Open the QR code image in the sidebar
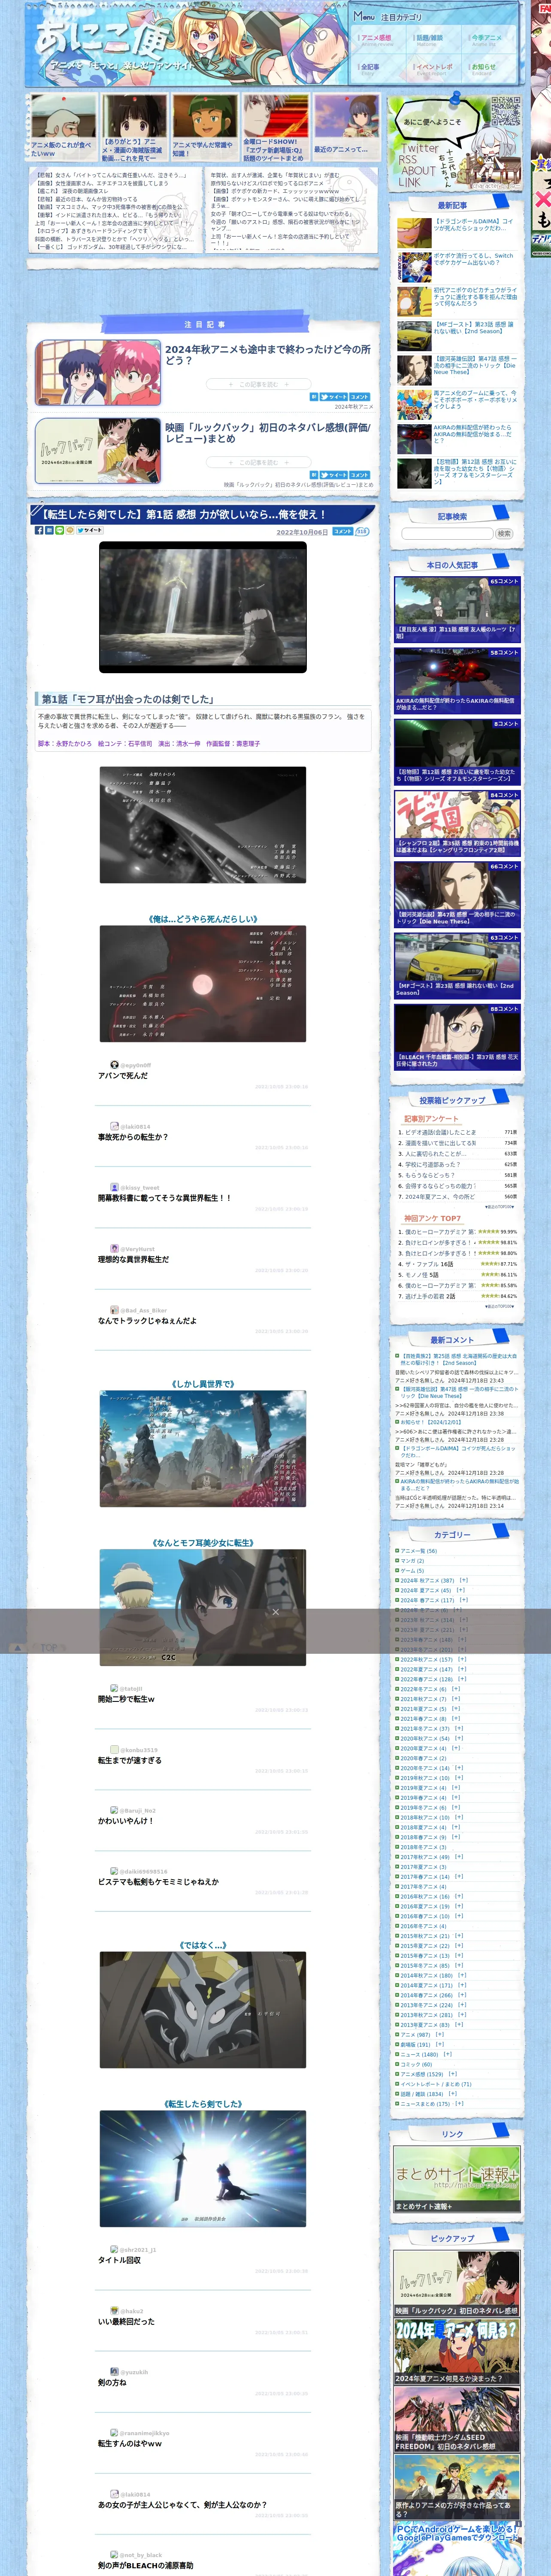The height and width of the screenshot is (2576, 551). 505,111
